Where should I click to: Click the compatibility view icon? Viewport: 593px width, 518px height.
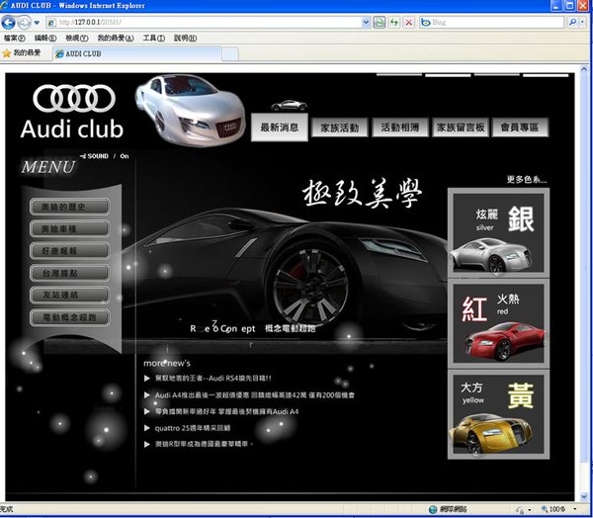tap(379, 23)
